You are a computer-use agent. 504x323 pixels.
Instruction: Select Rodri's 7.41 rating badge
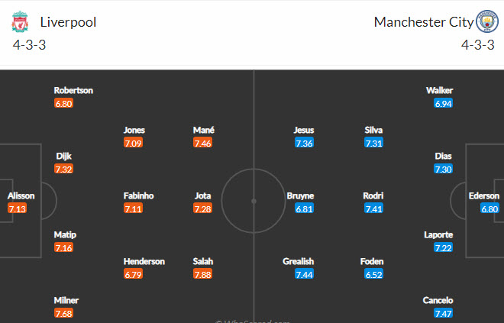pos(373,208)
